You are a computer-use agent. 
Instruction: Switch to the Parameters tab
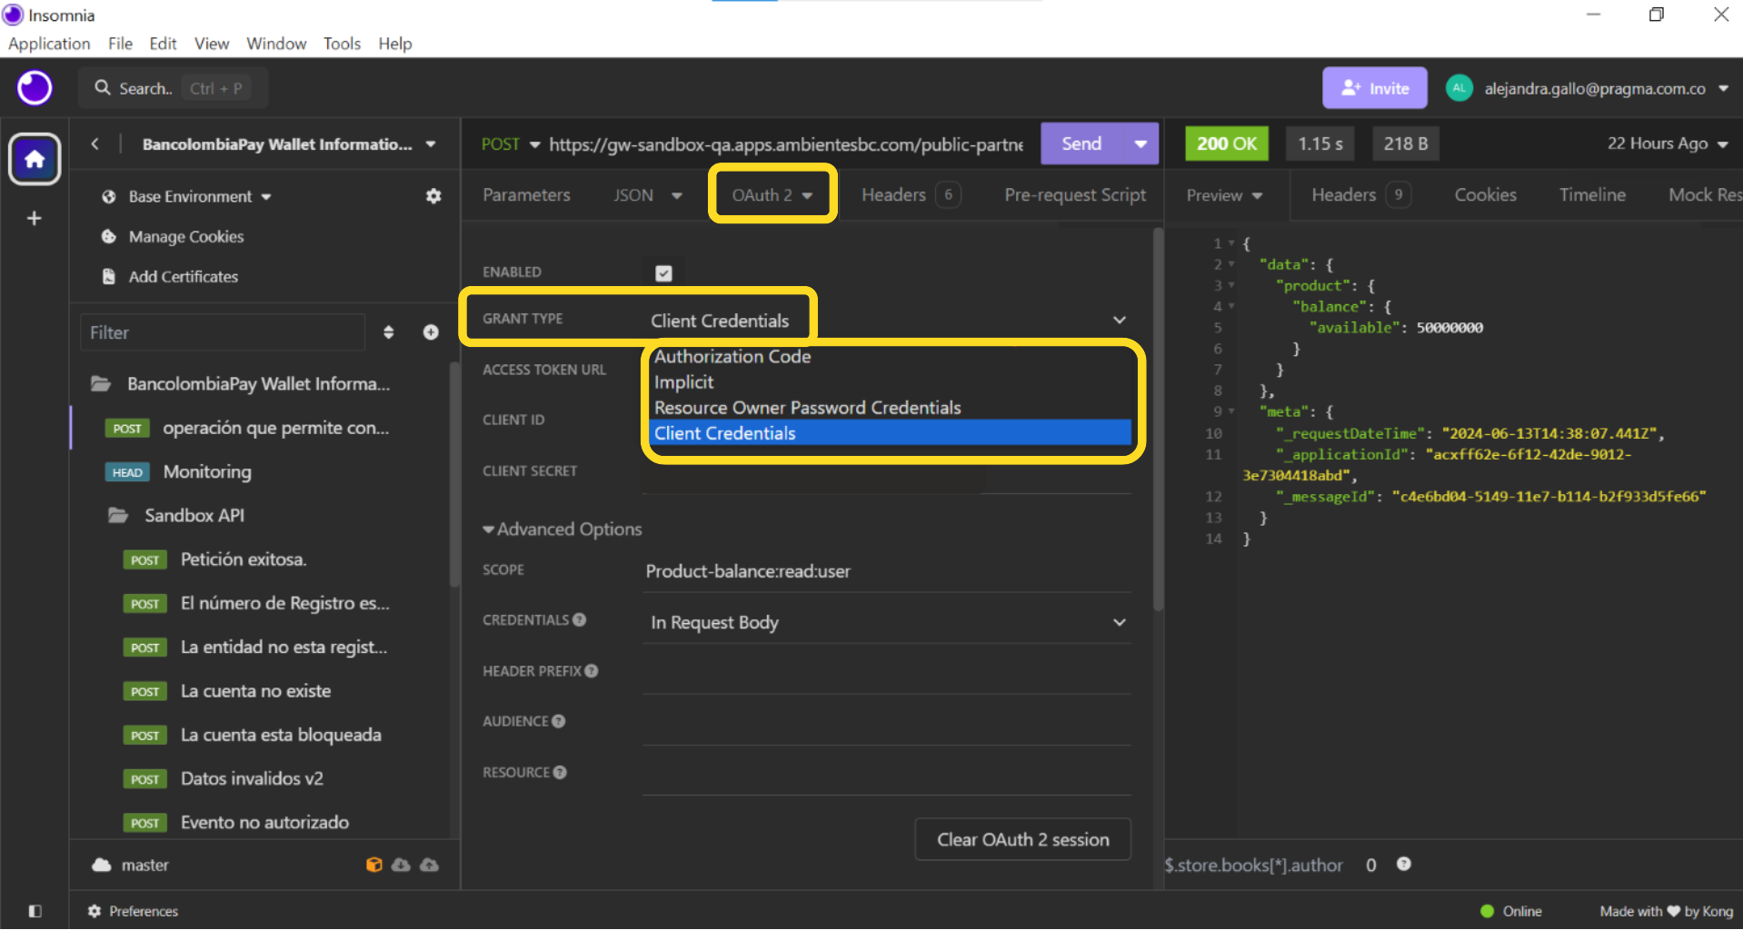526,195
